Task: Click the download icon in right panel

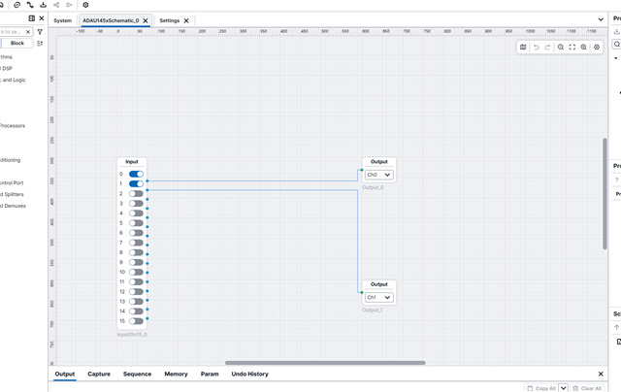Action: coord(617,32)
